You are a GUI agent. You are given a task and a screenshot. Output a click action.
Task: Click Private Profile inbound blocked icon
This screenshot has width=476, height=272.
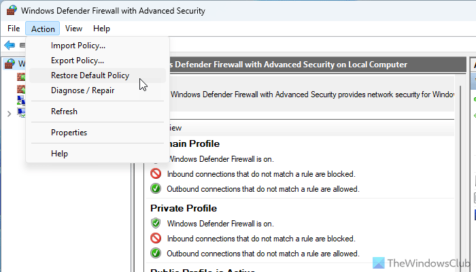[156, 238]
